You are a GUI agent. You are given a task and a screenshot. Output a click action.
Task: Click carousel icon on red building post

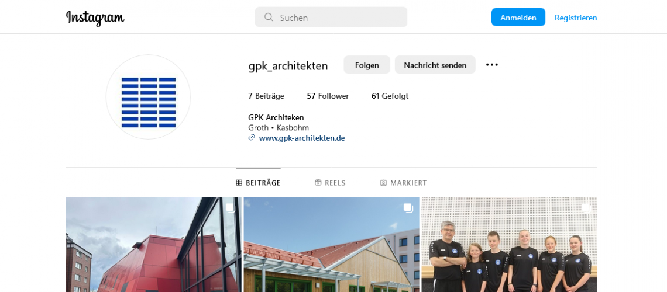point(230,208)
